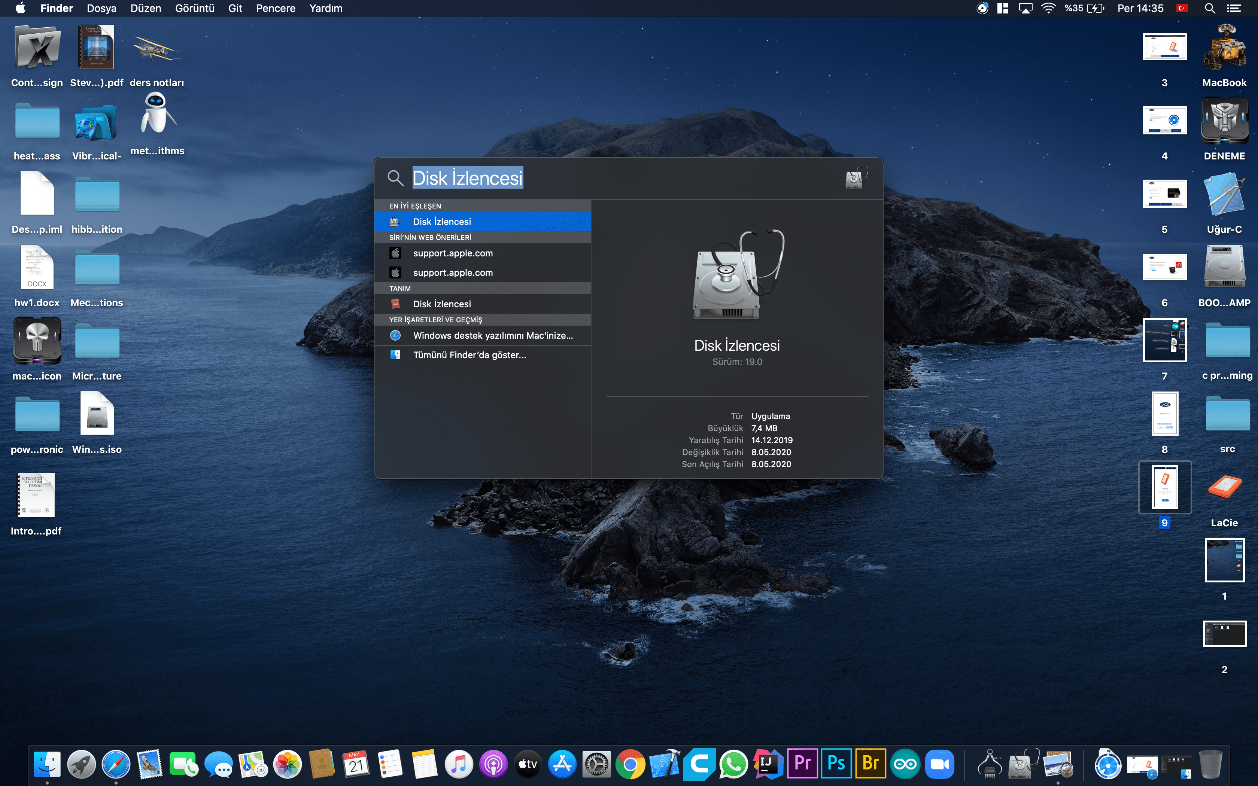Open the first support.apple.com Siri suggestion
The width and height of the screenshot is (1258, 786).
(453, 253)
